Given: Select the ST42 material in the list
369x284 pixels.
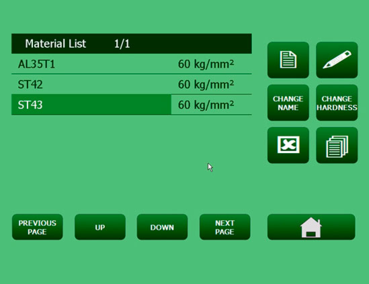Looking at the screenshot, I should pyautogui.click(x=30, y=84).
